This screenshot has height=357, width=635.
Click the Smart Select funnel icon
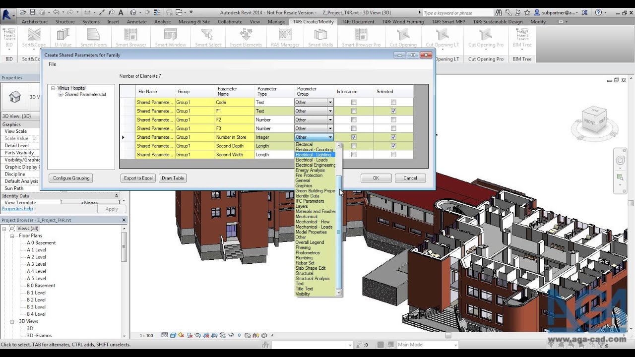pyautogui.click(x=208, y=34)
